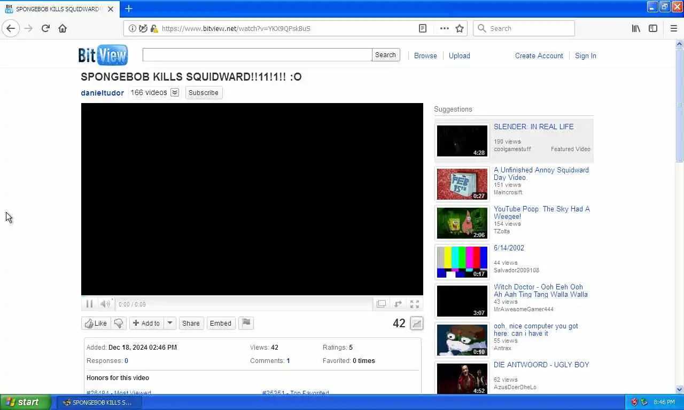Open the Browse menu link
Image resolution: width=684 pixels, height=410 pixels.
point(425,56)
